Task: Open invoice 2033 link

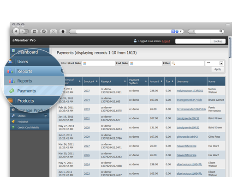Action: pos(87,109)
